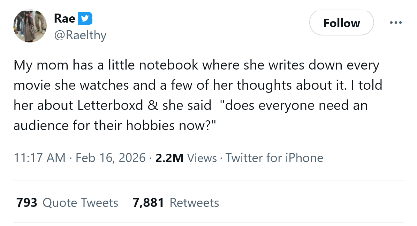Click the 793 quote count number

tap(27, 202)
